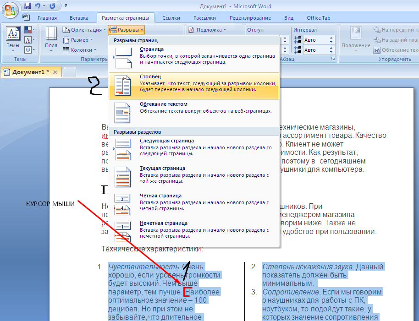
Task: Expand the Колонки columns dropdown
Action: tap(81, 50)
